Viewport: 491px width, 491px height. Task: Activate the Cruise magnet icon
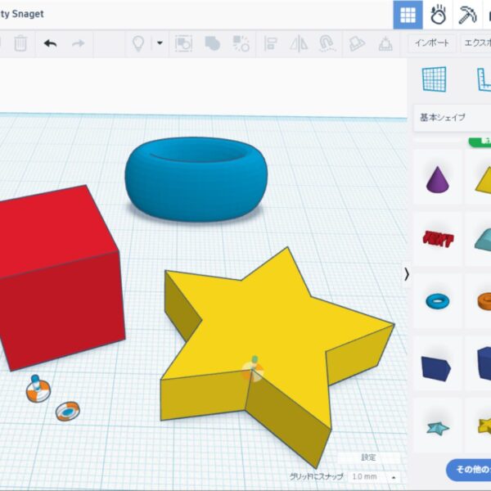pyautogui.click(x=327, y=43)
